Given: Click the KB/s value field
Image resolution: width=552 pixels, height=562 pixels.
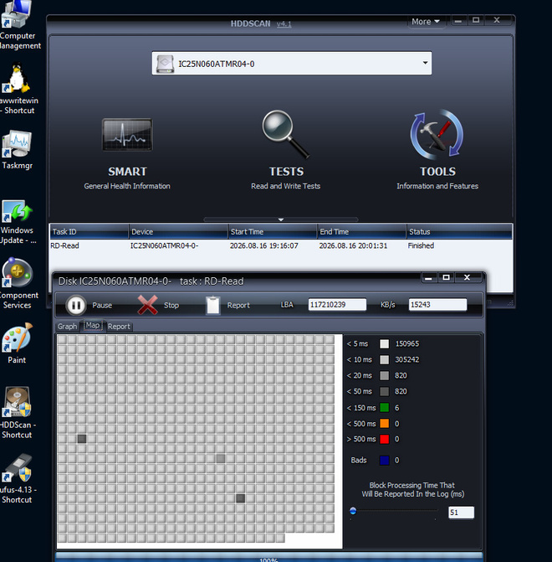Looking at the screenshot, I should tap(437, 305).
